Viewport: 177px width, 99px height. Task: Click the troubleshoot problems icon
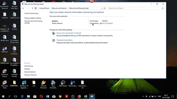(x=53, y=40)
